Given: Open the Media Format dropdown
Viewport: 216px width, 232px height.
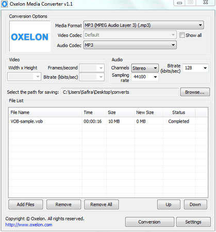Looking at the screenshot, I should click(x=144, y=25).
